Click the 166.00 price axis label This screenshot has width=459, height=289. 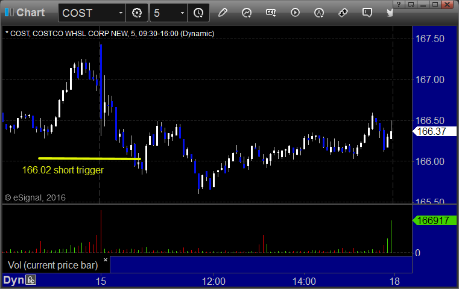(429, 161)
